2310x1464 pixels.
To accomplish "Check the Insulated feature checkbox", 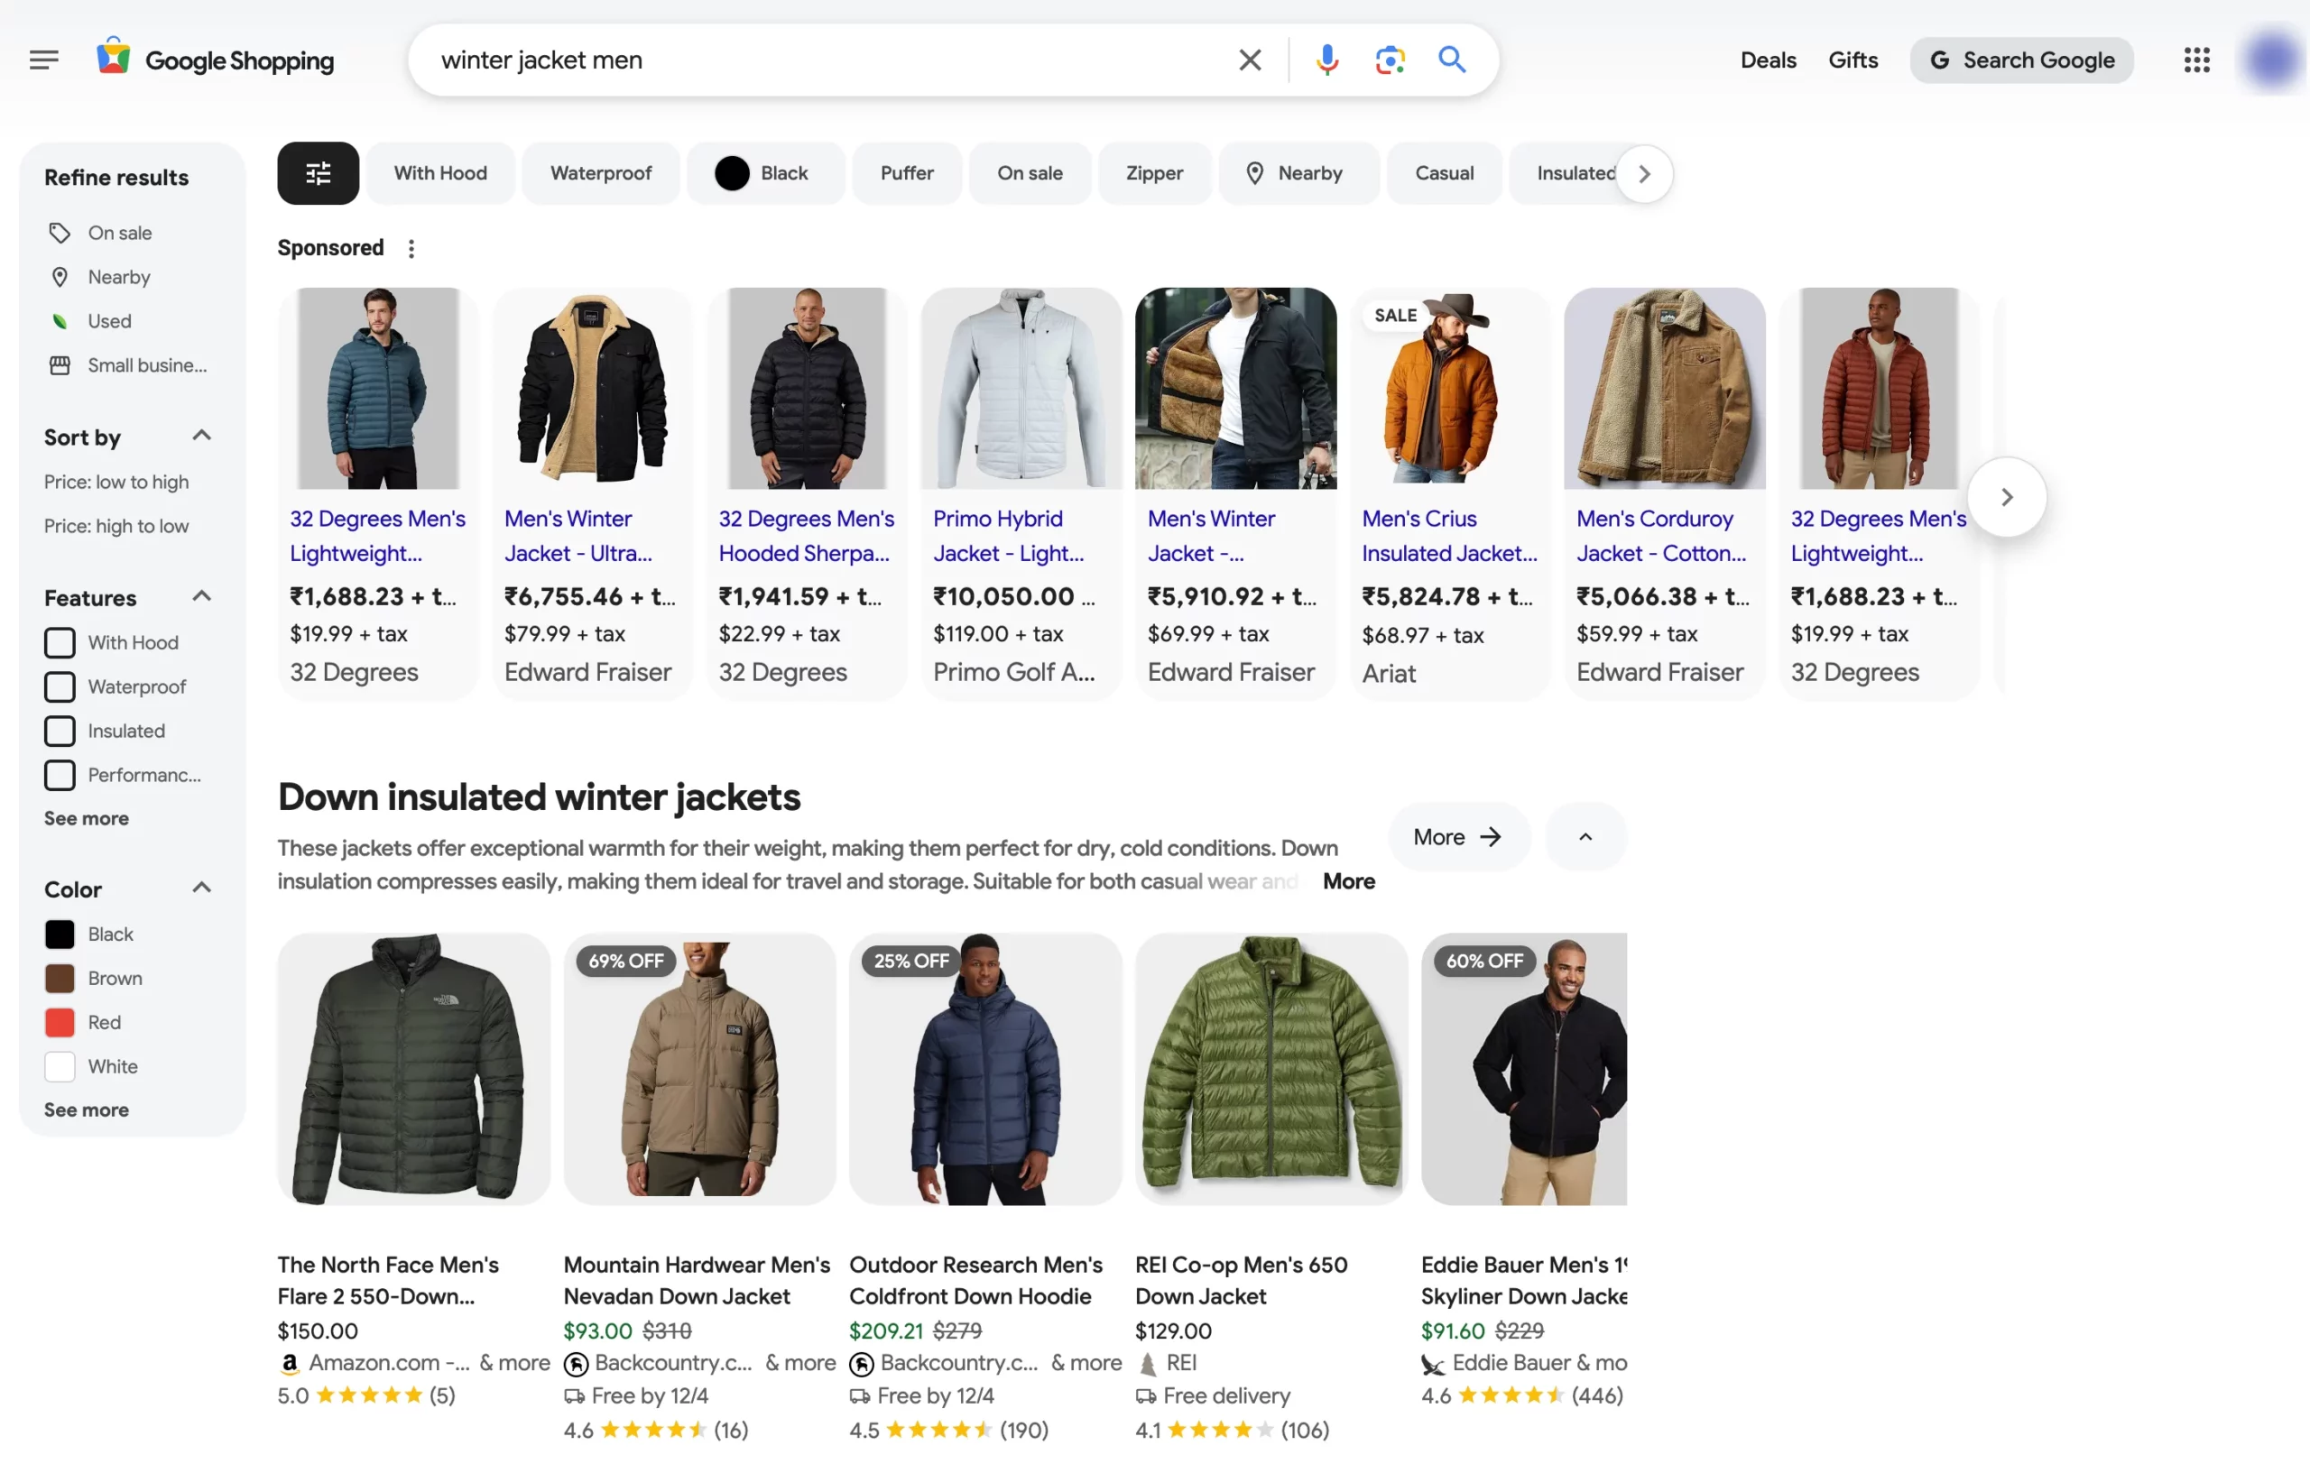I will point(60,731).
